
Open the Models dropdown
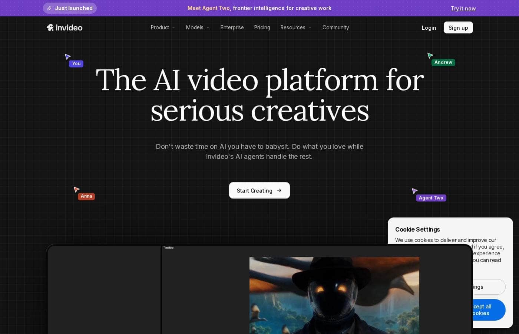click(x=198, y=27)
